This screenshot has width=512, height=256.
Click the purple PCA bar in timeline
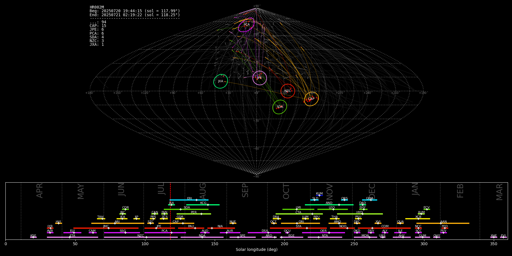point(165,233)
